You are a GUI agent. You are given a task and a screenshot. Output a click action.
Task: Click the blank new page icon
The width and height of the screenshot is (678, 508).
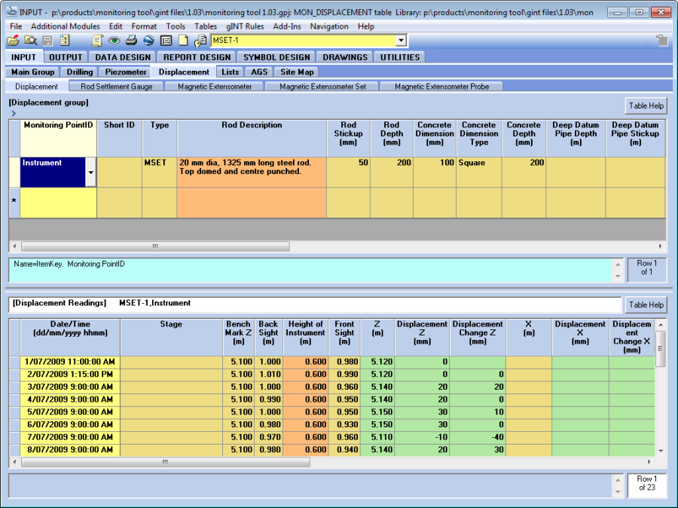point(183,41)
